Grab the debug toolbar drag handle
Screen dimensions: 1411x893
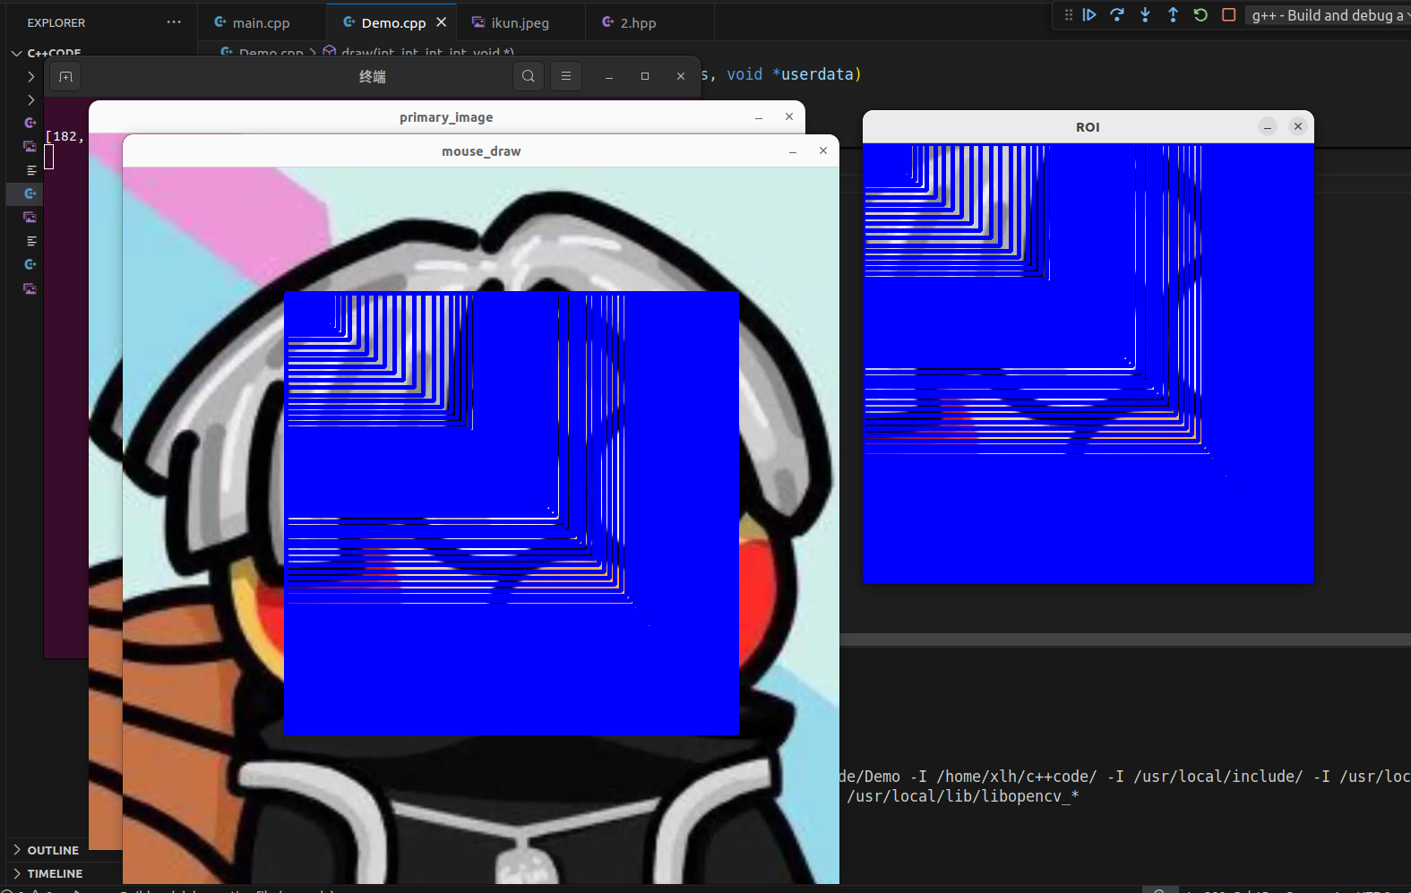point(1068,15)
